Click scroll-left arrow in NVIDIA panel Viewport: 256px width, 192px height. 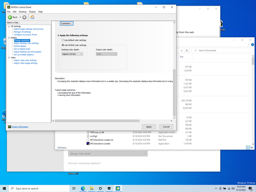[53, 121]
